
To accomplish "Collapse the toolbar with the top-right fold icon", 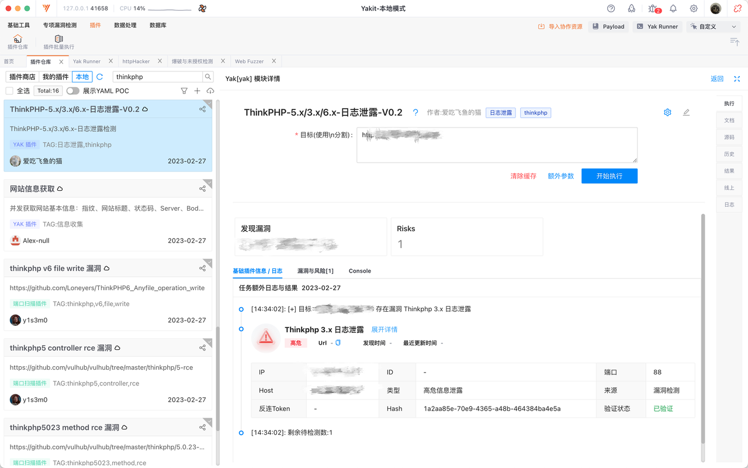I will (x=735, y=42).
